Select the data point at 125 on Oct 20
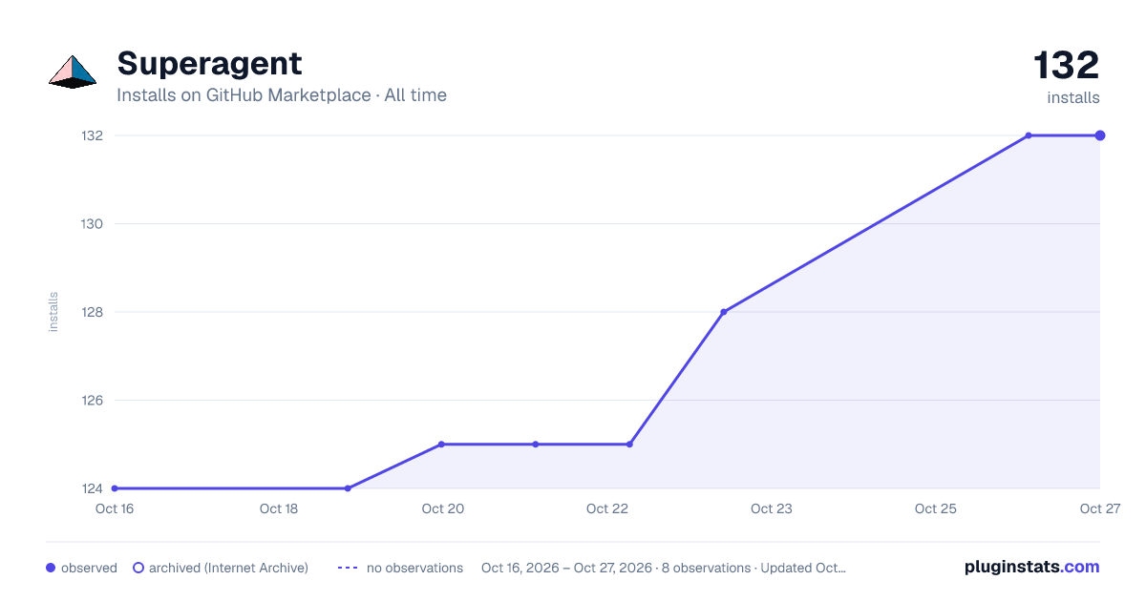Viewport: 1146px width, 601px height. click(x=441, y=445)
